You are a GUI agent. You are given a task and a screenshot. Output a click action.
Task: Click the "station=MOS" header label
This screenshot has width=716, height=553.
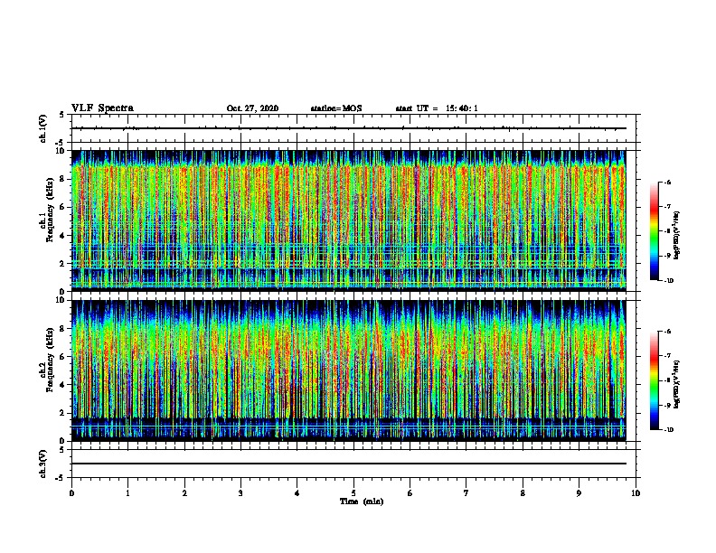click(336, 108)
